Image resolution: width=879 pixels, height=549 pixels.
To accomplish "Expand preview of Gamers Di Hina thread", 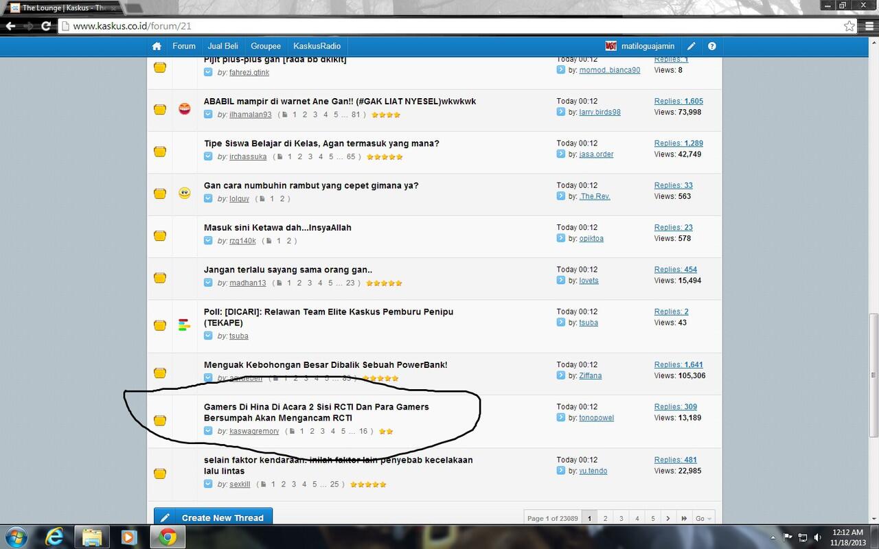I will click(x=208, y=431).
